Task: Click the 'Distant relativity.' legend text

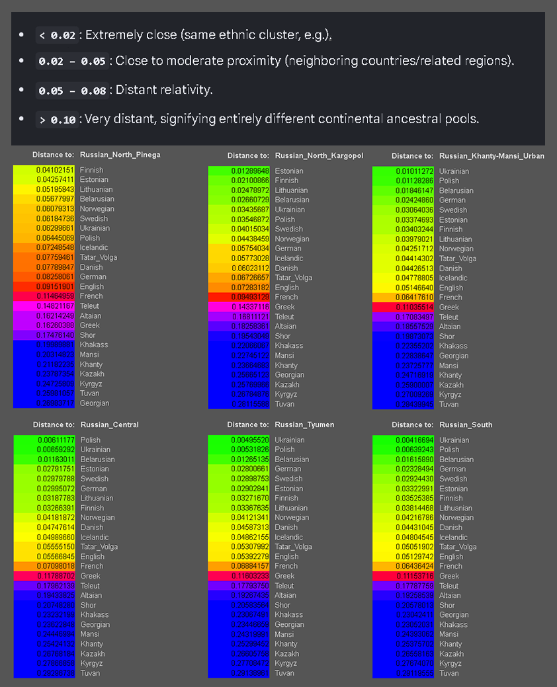Action: [x=164, y=90]
